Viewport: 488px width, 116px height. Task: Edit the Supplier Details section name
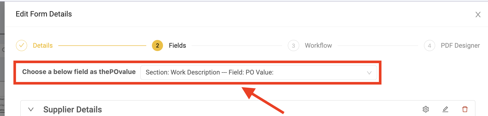click(x=445, y=109)
